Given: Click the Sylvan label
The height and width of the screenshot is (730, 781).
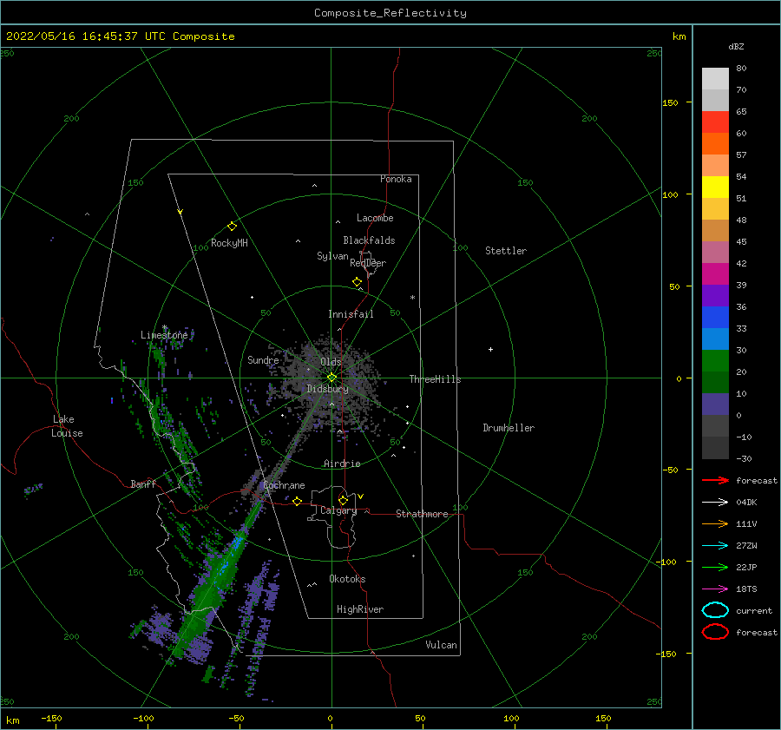Looking at the screenshot, I should coord(332,256).
